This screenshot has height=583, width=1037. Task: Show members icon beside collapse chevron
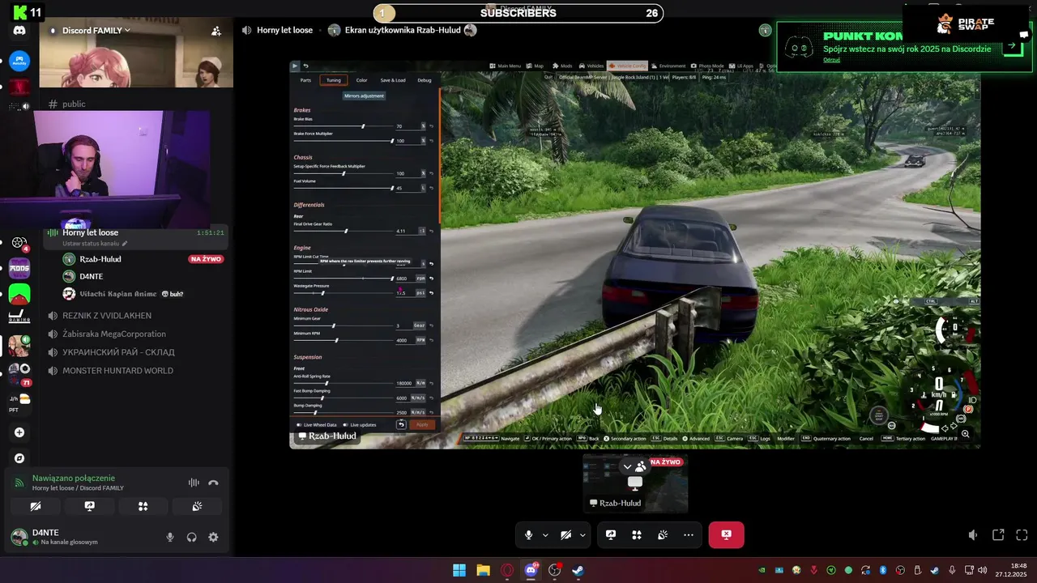(641, 466)
